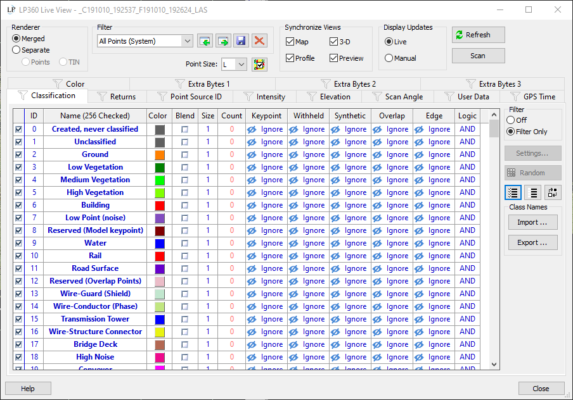Click the Overlap ignore eye icon for Transmission Tower
The height and width of the screenshot is (400, 573).
pyautogui.click(x=377, y=320)
